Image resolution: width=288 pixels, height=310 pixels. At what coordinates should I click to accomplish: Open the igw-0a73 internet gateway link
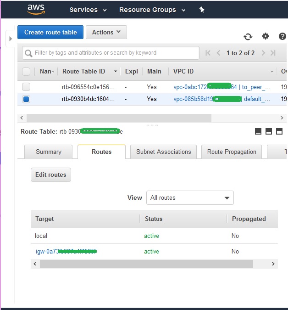[x=66, y=252]
